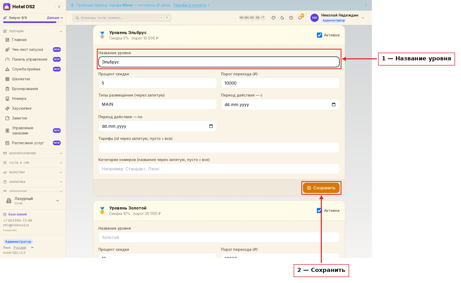Open Бронирования list
The image size is (461, 283).
point(33,89)
